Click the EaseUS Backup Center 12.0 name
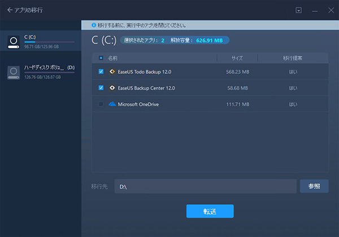Image resolution: width=339 pixels, height=237 pixels. coord(146,88)
